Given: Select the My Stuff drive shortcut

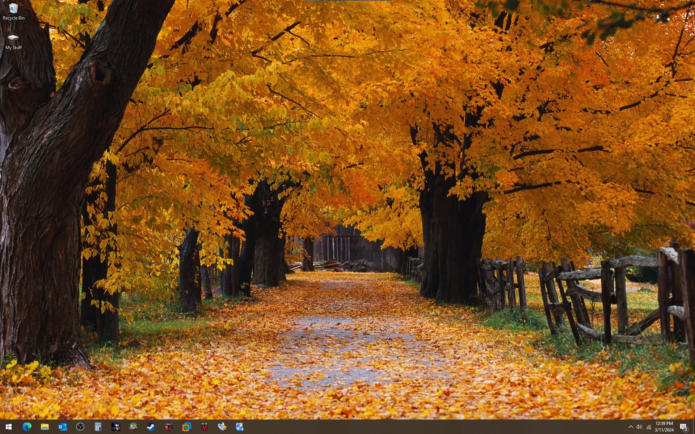Looking at the screenshot, I should coord(13,42).
